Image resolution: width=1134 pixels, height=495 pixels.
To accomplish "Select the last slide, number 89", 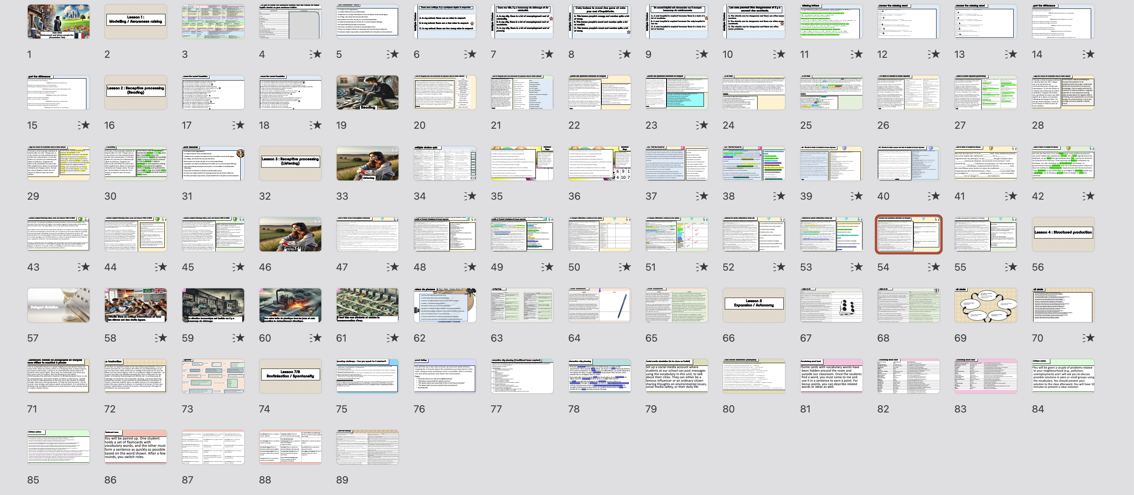I will pos(367,447).
